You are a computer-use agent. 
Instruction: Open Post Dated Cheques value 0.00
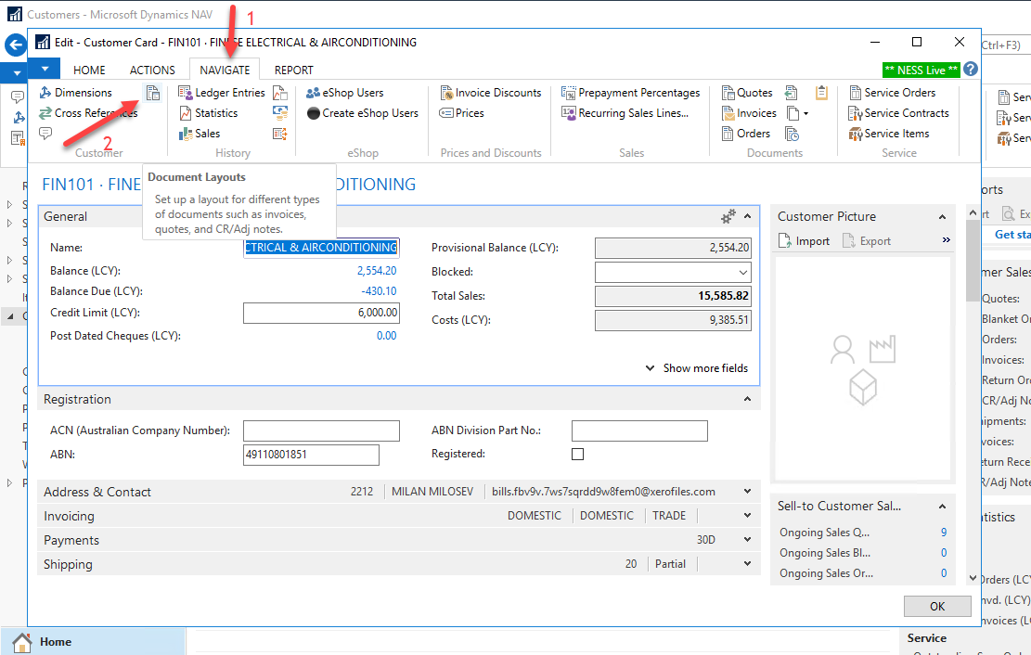point(387,336)
